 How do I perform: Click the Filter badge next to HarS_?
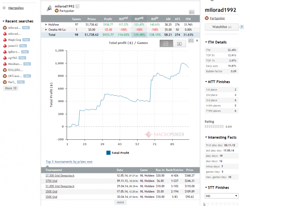[x=21, y=82]
